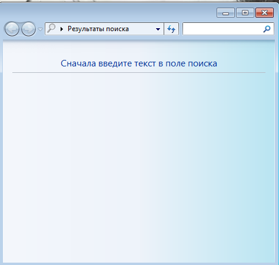Open the address bar history dropdown arrow
The width and height of the screenshot is (279, 265).
pos(158,29)
